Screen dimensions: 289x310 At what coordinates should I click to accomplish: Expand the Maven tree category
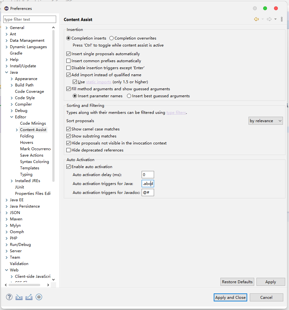coord(6,219)
